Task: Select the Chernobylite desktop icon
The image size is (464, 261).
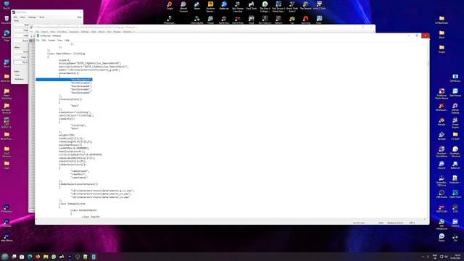Action: click(x=196, y=20)
